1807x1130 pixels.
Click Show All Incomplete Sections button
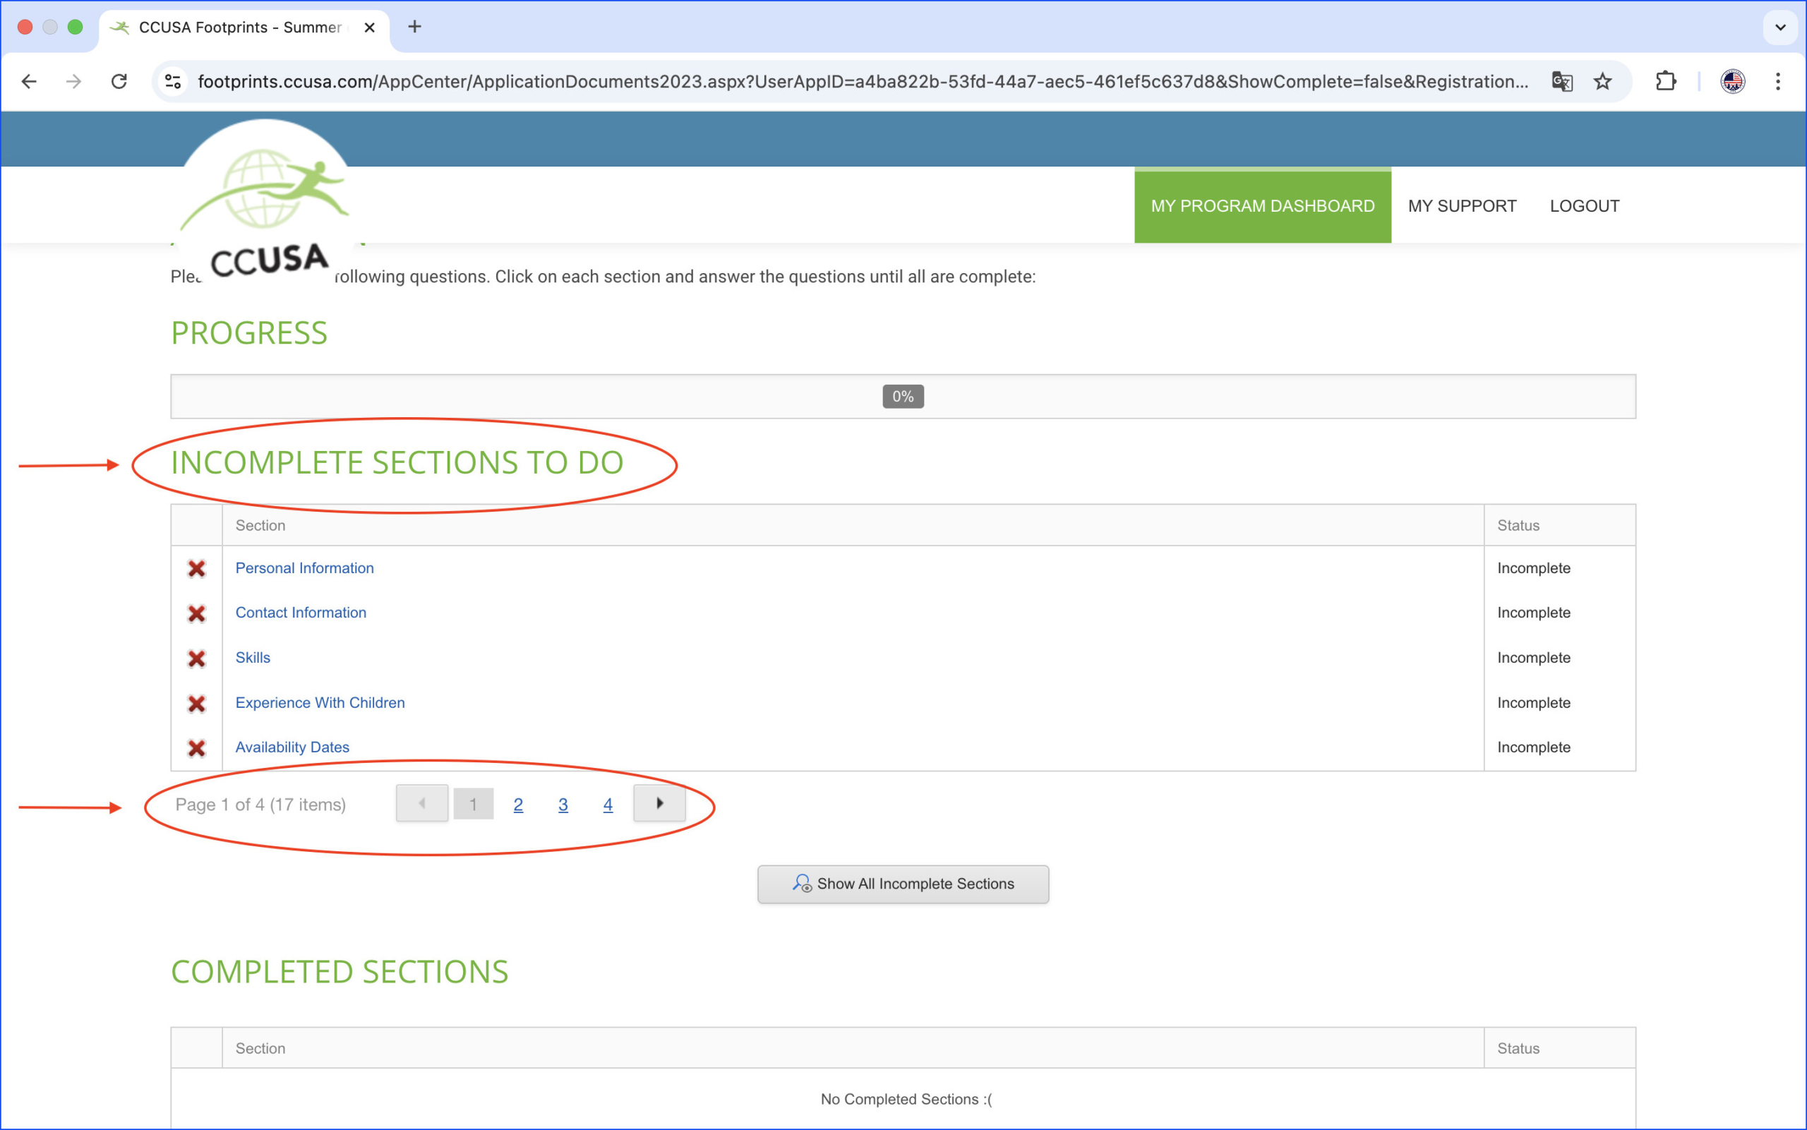[x=903, y=884]
